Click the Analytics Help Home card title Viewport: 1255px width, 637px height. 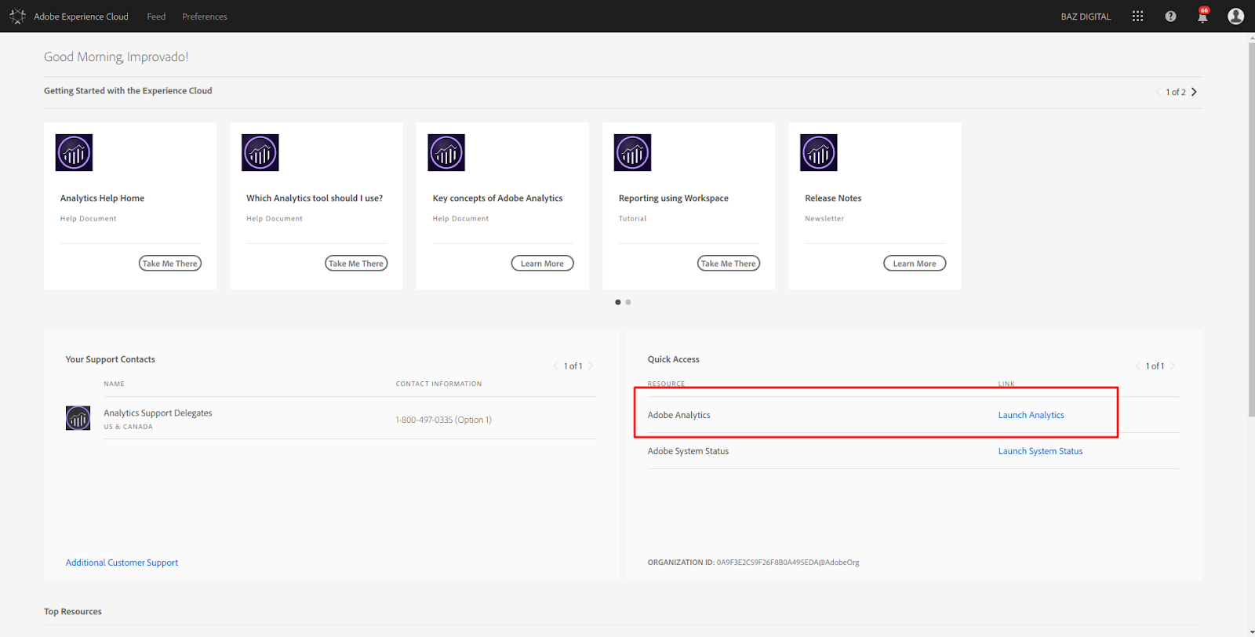click(102, 198)
